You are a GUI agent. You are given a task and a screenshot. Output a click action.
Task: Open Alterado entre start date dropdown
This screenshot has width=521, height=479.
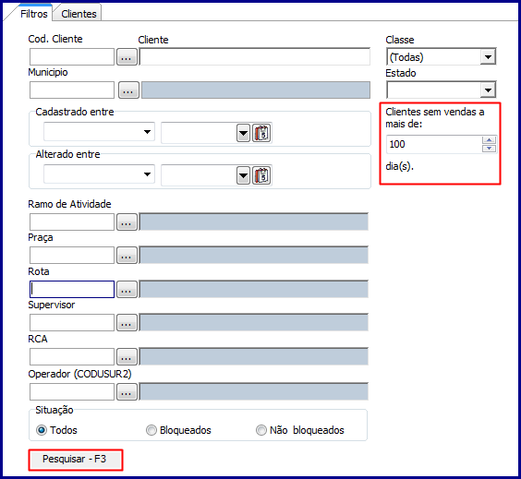(x=147, y=174)
